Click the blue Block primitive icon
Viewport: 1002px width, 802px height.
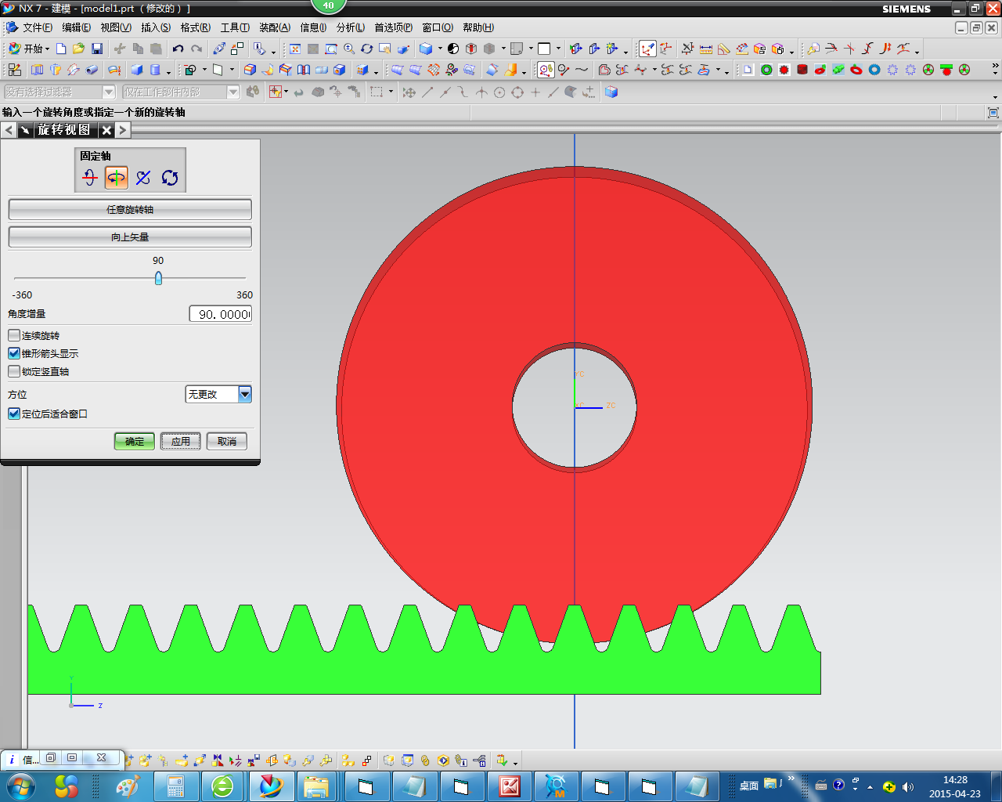[x=137, y=70]
